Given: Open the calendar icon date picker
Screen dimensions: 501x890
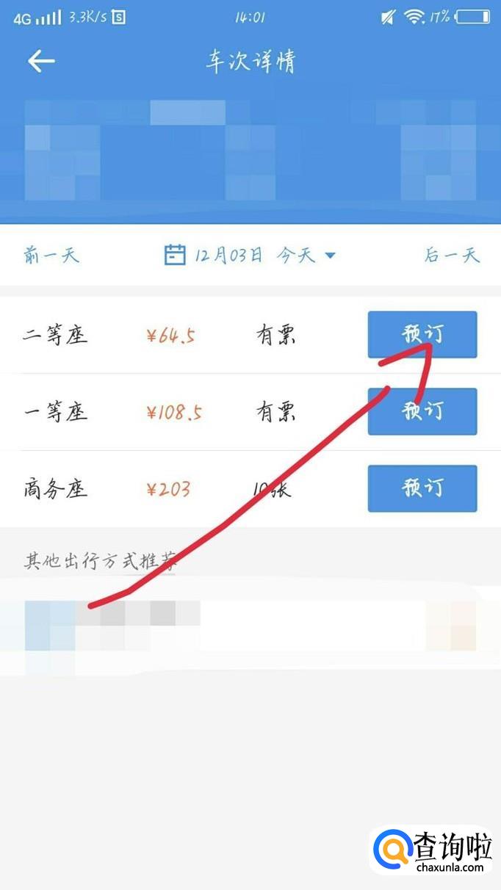Looking at the screenshot, I should coord(174,255).
